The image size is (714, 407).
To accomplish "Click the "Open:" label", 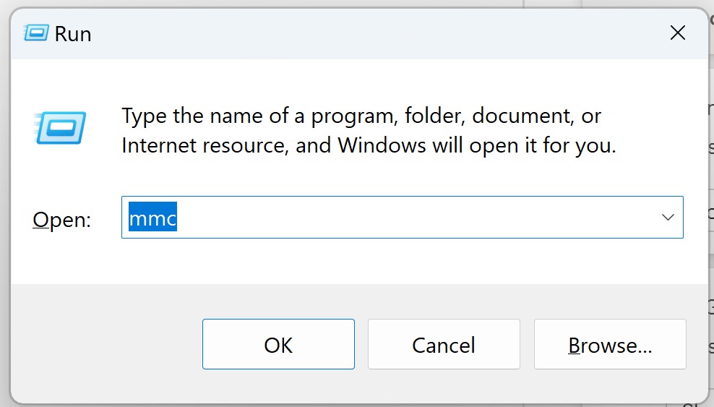I will 62,220.
